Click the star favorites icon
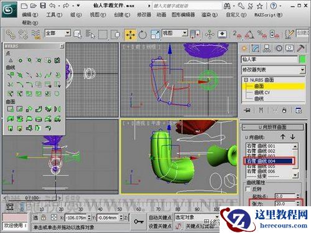 click(x=259, y=6)
